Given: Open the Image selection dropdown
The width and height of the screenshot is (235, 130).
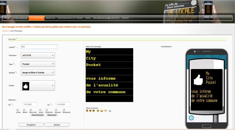Looking at the screenshot, I should [x=38, y=86].
